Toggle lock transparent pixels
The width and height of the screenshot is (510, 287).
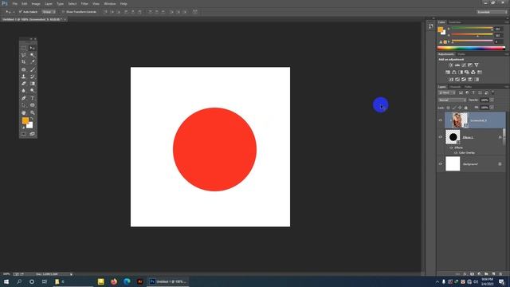click(x=448, y=108)
